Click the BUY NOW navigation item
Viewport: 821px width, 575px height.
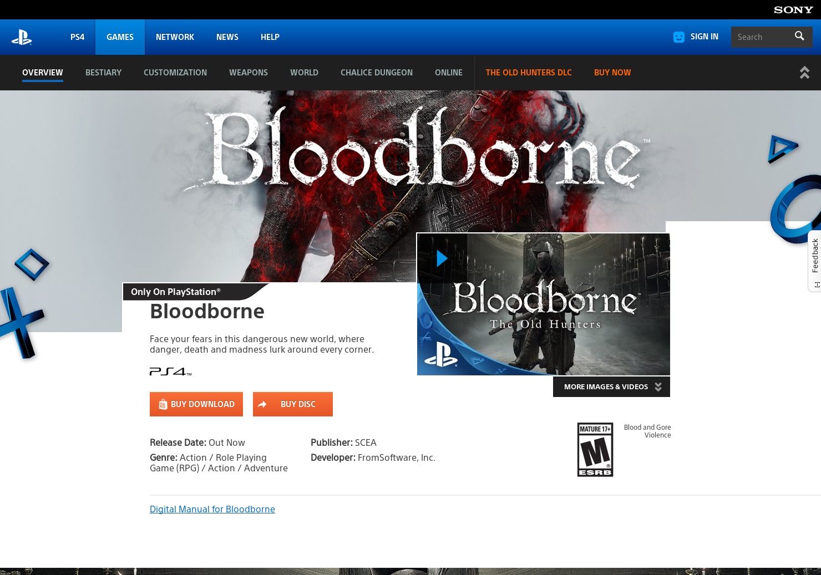click(x=612, y=73)
